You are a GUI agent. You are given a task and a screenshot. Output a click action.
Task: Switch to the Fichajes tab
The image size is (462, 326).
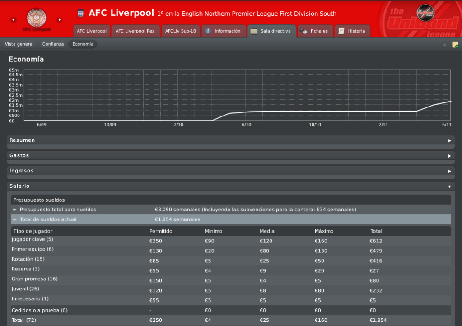pos(315,31)
